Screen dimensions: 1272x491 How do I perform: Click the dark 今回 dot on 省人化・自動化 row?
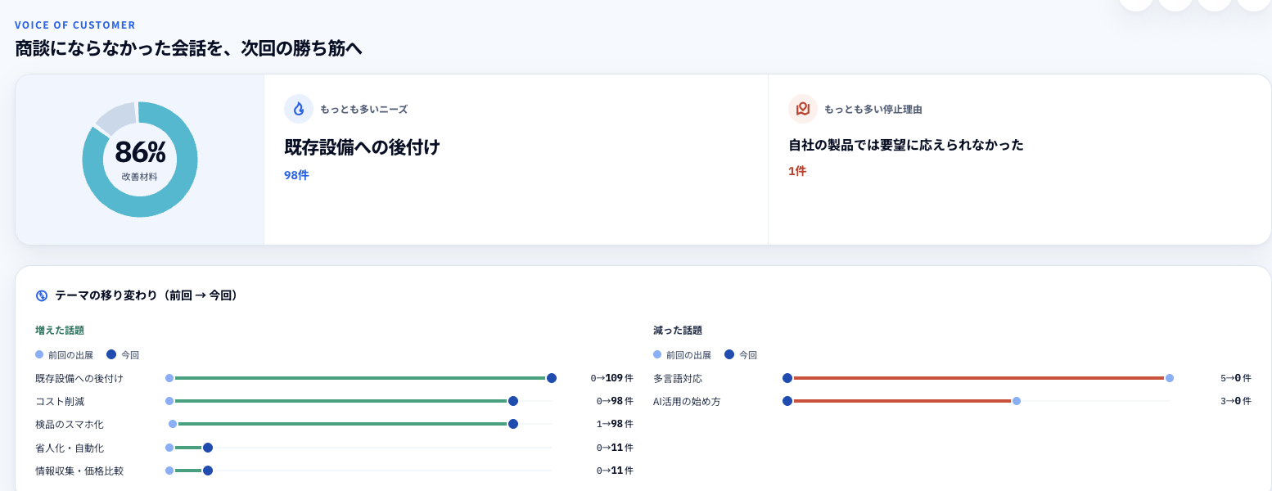tap(208, 448)
